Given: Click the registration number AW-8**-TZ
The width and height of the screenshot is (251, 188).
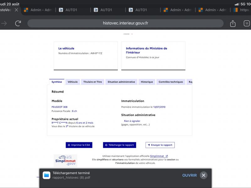Looking at the screenshot, I should tap(96, 53).
